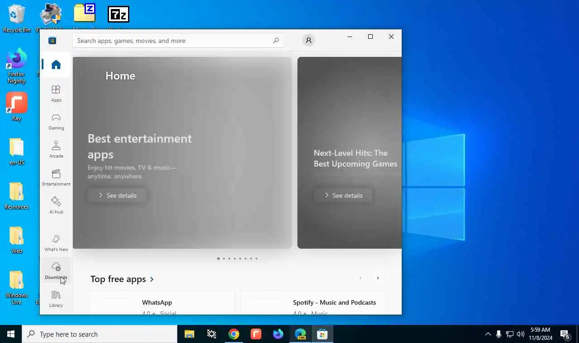
Task: Show hidden system tray icons
Action: (x=488, y=334)
